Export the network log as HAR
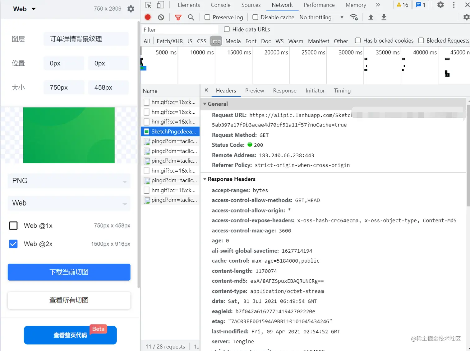 [x=384, y=17]
